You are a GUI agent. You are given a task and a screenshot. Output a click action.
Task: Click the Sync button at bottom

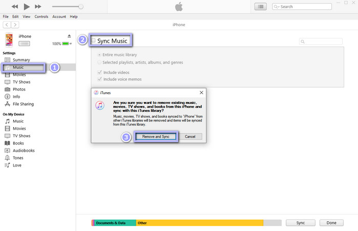[x=301, y=223]
